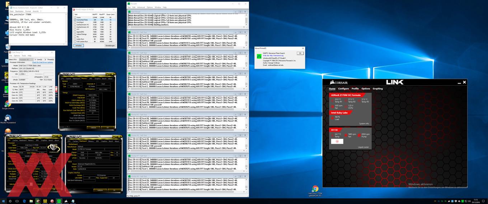This screenshot has height=204, width=488.
Task: Open Task View from the taskbar
Action: click(18, 201)
